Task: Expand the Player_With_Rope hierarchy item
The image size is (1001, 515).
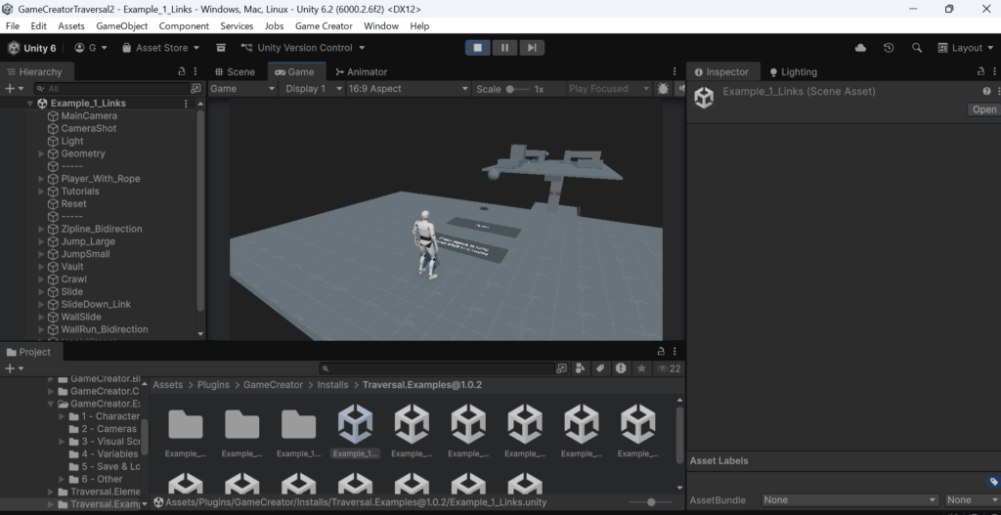Action: coord(41,179)
